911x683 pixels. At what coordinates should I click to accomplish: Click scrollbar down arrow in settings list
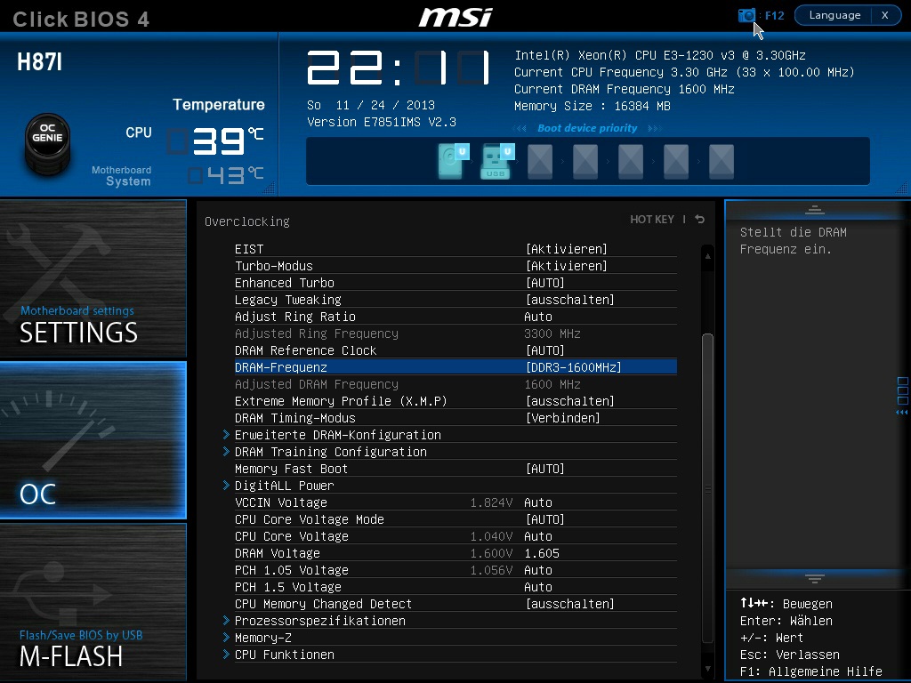[707, 669]
